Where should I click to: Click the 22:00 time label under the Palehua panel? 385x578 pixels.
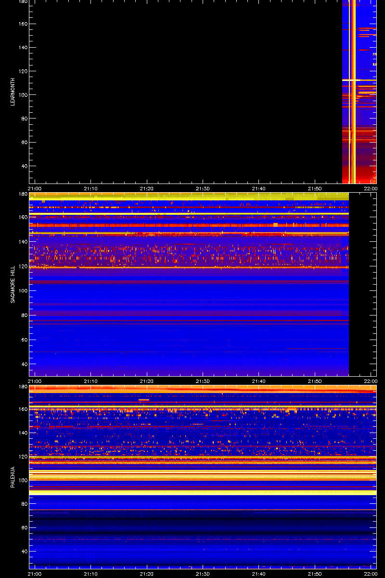(x=371, y=574)
